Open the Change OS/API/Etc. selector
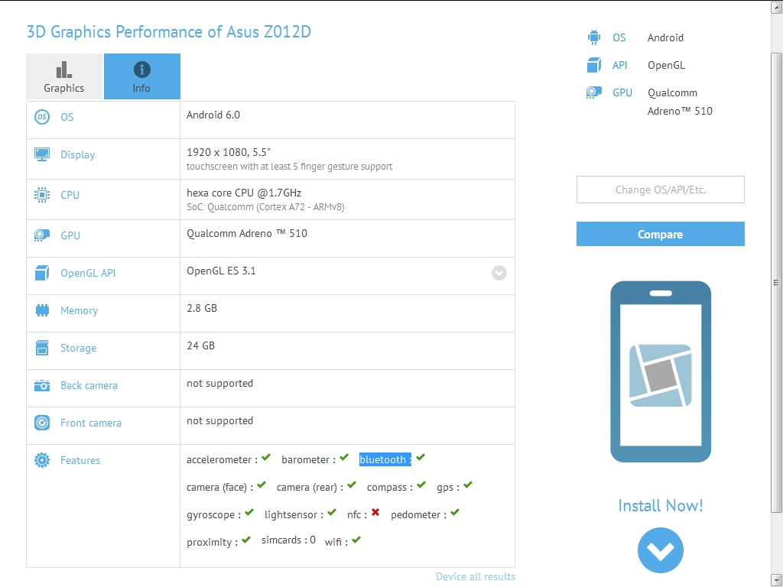Screen dimensions: 783x587 tap(660, 190)
